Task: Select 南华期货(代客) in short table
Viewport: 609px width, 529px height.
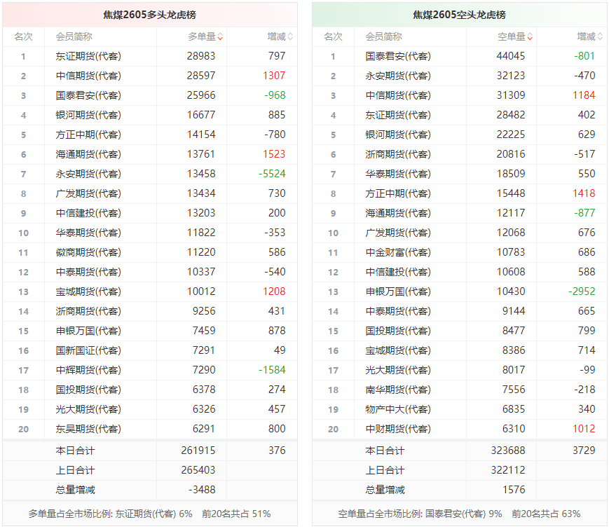Action: (x=398, y=390)
